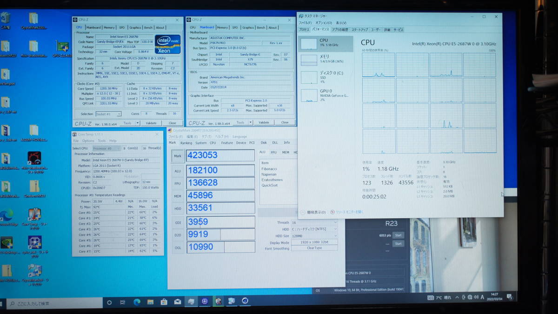Screen dimensions: 558x314
Task: Open Task View from the taskbar
Action: point(123,302)
